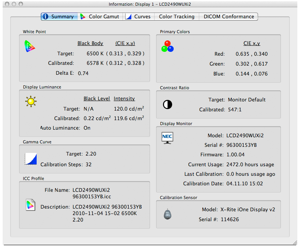Click the window resize grip corner
300x249 pixels.
click(295, 243)
